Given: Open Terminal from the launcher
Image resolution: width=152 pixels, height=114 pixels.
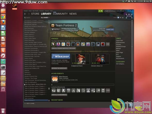Looking at the screenshot, I should click(3, 67).
